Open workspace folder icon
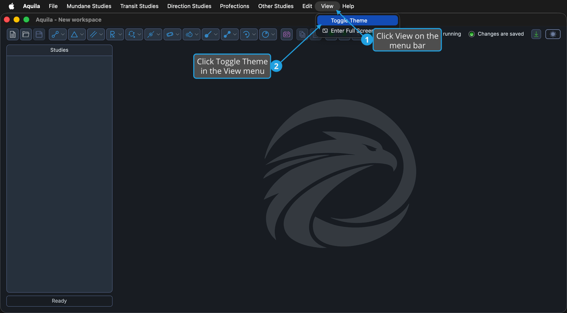The height and width of the screenshot is (313, 567). 26,34
